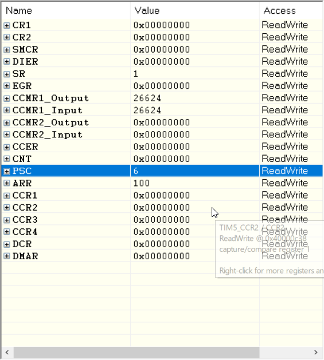Select the SMCR register name
Viewport: 324px width, 360px height.
(x=25, y=50)
